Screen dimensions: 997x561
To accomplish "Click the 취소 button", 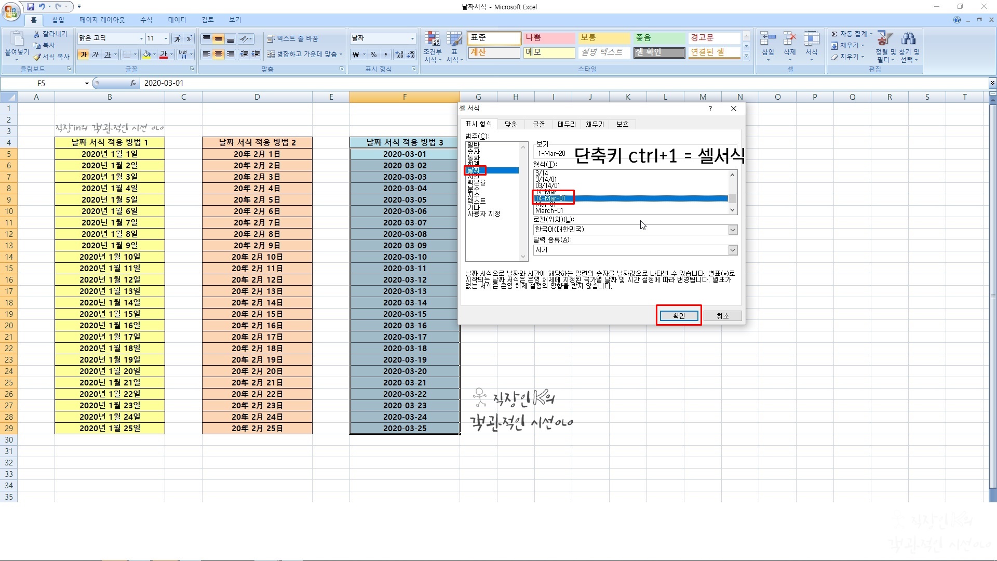I will click(x=722, y=316).
